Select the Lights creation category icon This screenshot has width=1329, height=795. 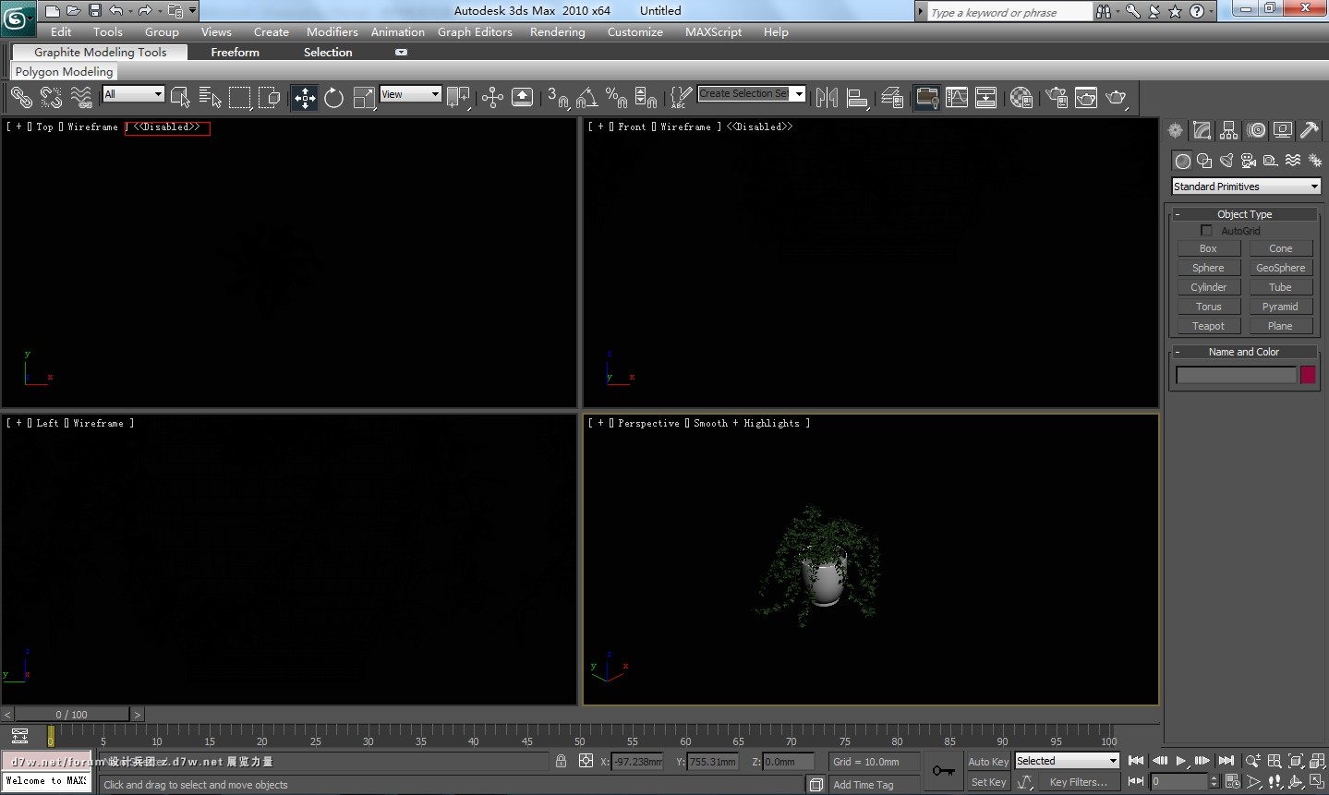pyautogui.click(x=1226, y=161)
